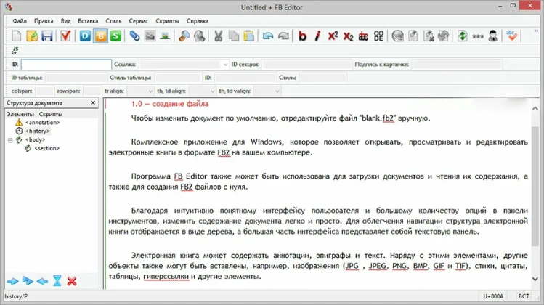Image resolution: width=544 pixels, height=305 pixels.
Task: Undo the last action with the blue arrow
Action: 267,36
